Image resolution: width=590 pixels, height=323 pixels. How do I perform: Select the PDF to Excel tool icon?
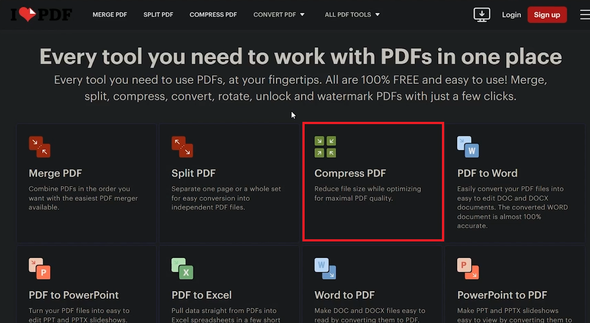pyautogui.click(x=182, y=269)
